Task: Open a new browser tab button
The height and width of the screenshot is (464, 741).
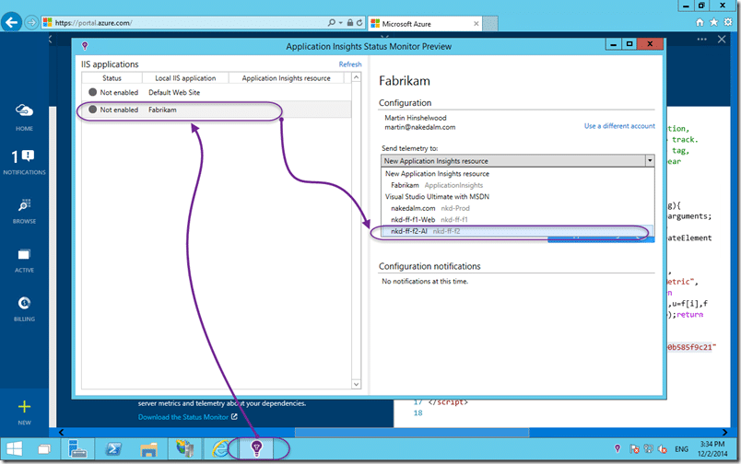Action: click(490, 24)
